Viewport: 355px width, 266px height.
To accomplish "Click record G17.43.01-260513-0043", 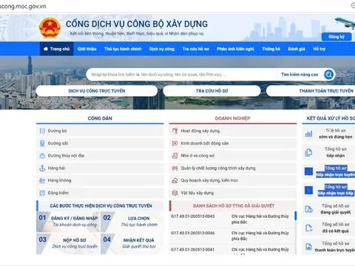I will tap(193, 216).
